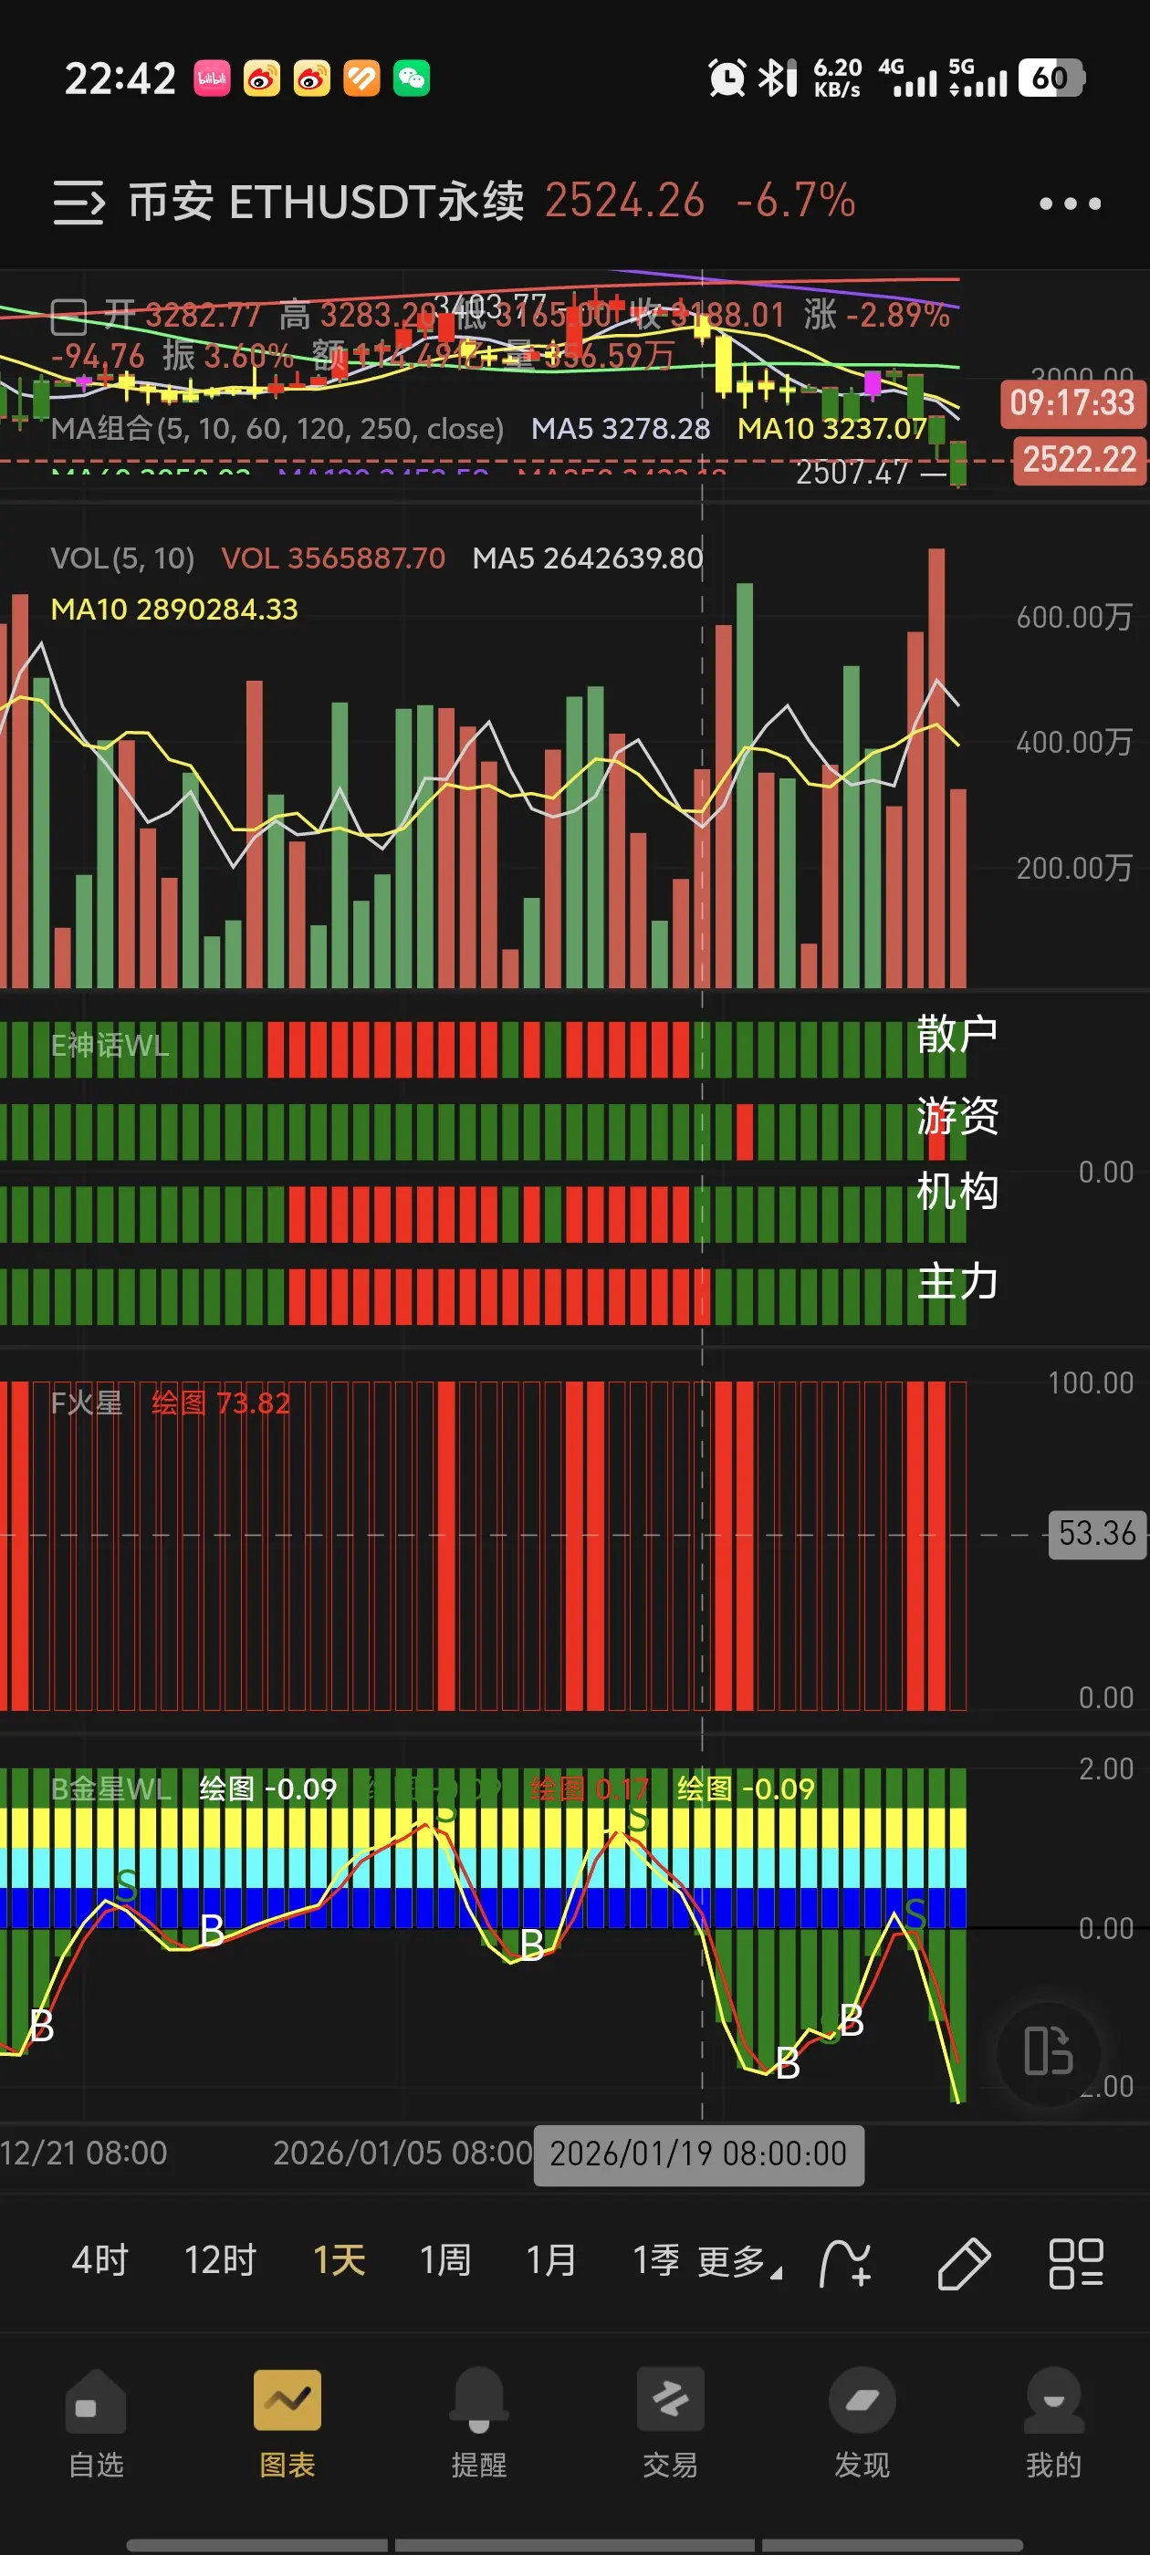Tap the bilibili notification icon
Screen dimensions: 1150x2555
[212, 78]
